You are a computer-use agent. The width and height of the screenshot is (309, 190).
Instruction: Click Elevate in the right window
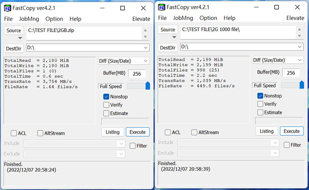295,18
